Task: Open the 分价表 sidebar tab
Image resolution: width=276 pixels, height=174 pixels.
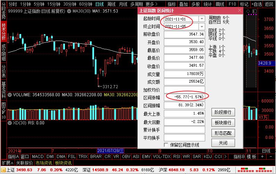Action: [3, 71]
